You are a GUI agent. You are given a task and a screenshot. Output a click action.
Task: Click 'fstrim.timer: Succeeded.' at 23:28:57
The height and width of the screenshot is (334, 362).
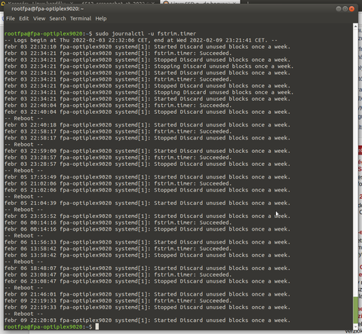[x=192, y=158]
